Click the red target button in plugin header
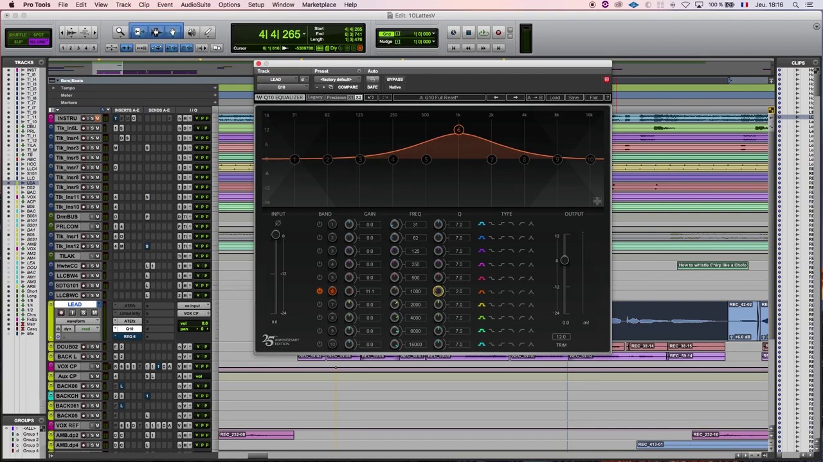 point(606,80)
